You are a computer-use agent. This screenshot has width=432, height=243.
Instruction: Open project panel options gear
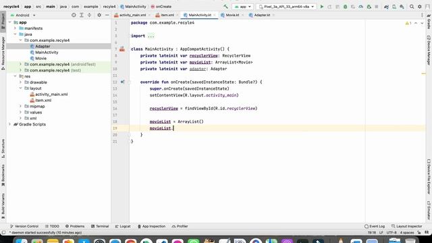tap(99, 15)
